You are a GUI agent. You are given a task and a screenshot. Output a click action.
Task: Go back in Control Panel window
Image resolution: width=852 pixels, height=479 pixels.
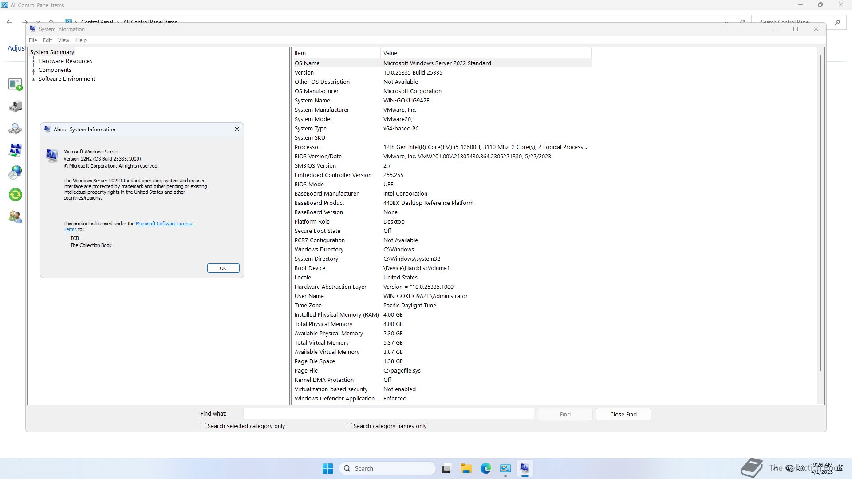tap(9, 22)
